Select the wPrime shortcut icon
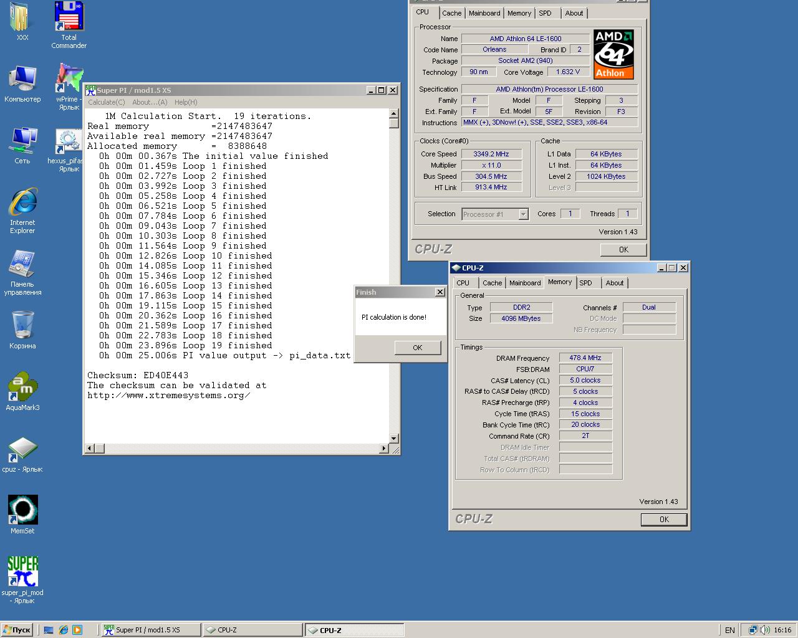798x638 pixels. click(x=69, y=87)
